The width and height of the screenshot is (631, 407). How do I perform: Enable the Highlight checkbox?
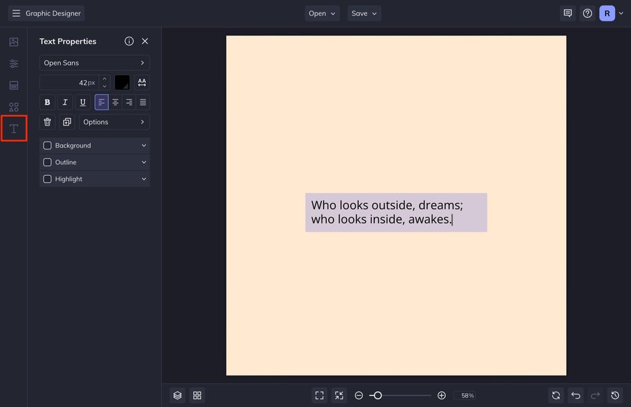47,179
